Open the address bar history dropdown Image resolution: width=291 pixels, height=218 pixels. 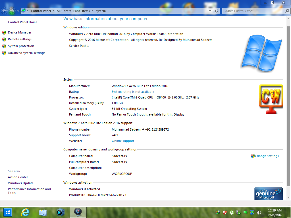210,11
